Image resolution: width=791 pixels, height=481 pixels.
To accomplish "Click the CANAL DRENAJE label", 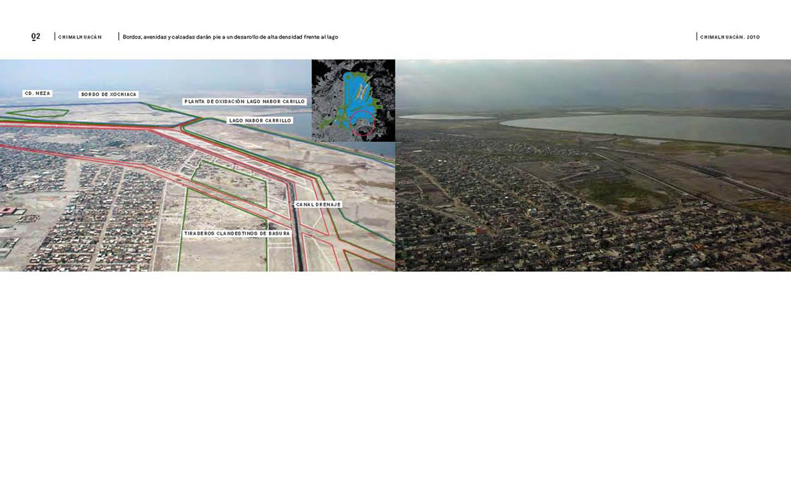I will [318, 205].
